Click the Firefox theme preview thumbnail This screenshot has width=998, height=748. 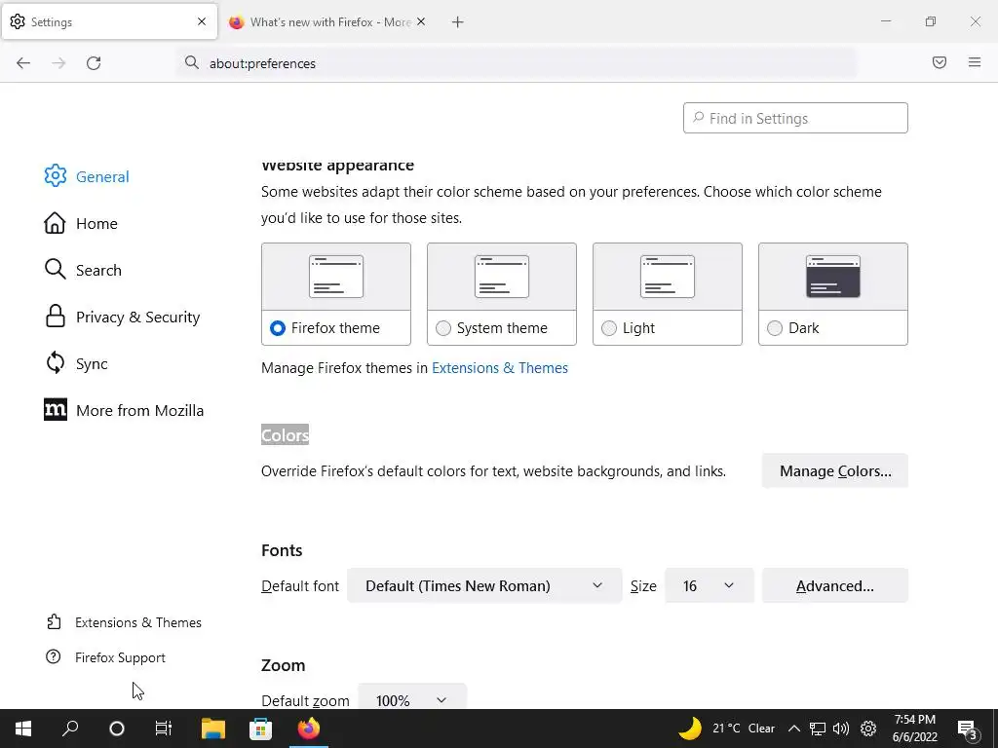pos(336,277)
